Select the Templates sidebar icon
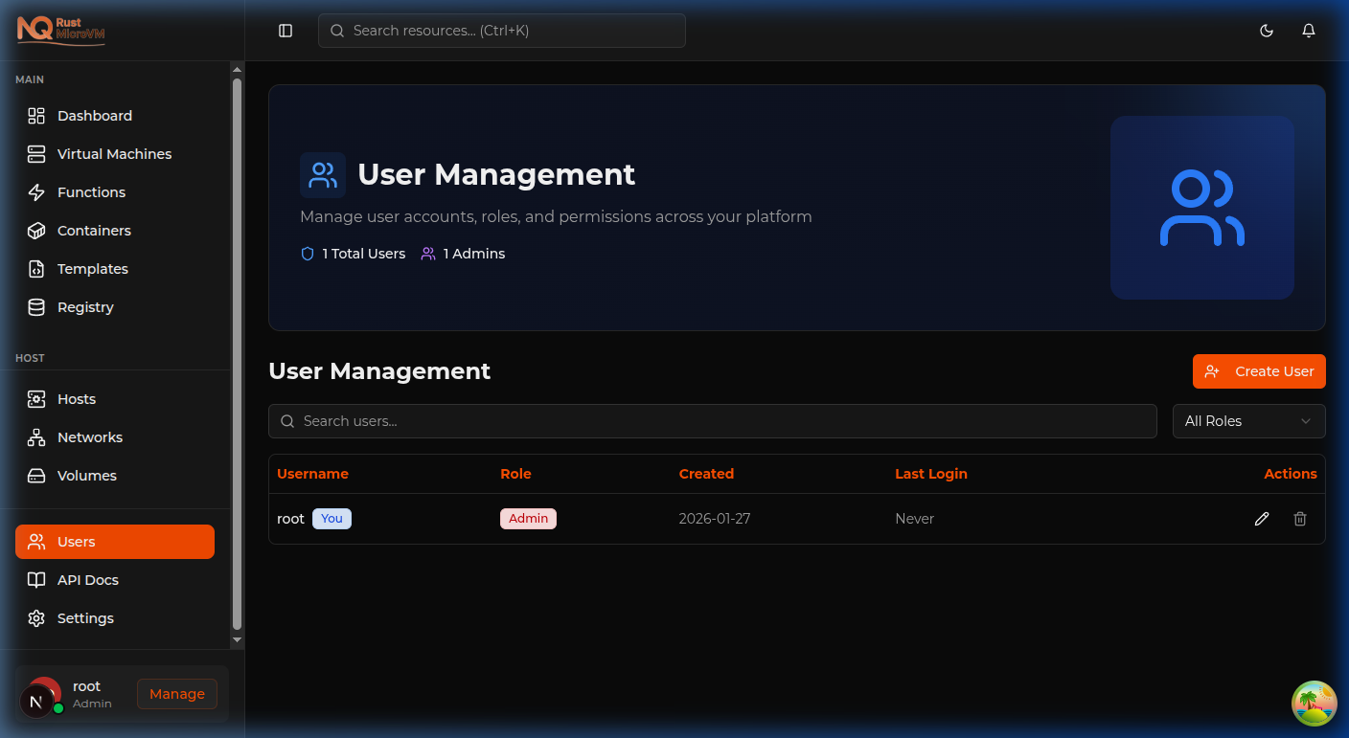This screenshot has width=1349, height=738. click(x=35, y=268)
